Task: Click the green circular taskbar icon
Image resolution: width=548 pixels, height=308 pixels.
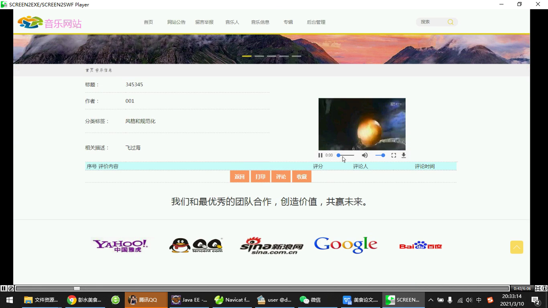Action: (116, 300)
